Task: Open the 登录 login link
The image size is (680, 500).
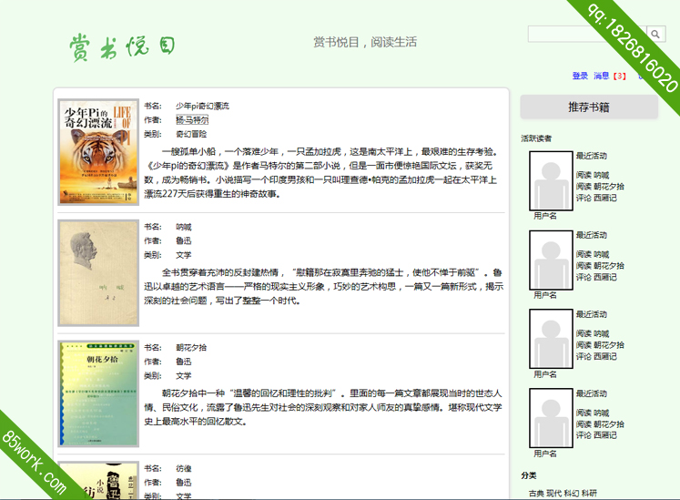Action: [x=580, y=76]
